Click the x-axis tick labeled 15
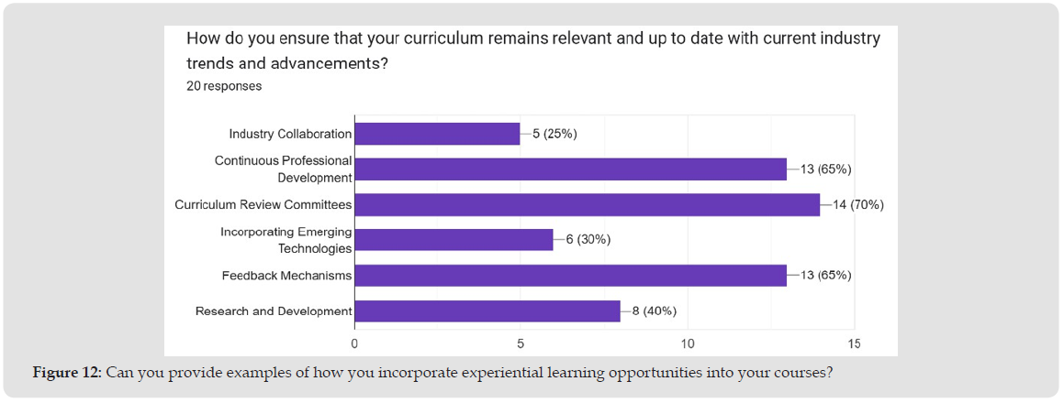This screenshot has height=403, width=1064. click(x=855, y=343)
